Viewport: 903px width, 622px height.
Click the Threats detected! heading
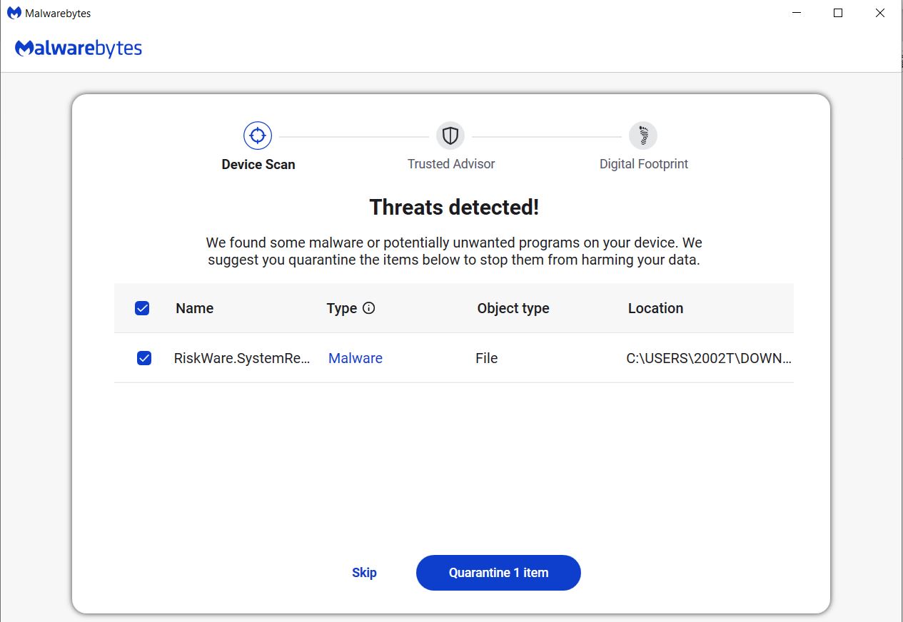[454, 208]
